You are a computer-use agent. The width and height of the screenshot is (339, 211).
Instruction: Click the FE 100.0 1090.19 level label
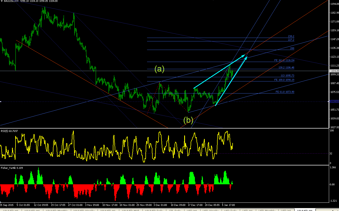pyautogui.click(x=284, y=80)
